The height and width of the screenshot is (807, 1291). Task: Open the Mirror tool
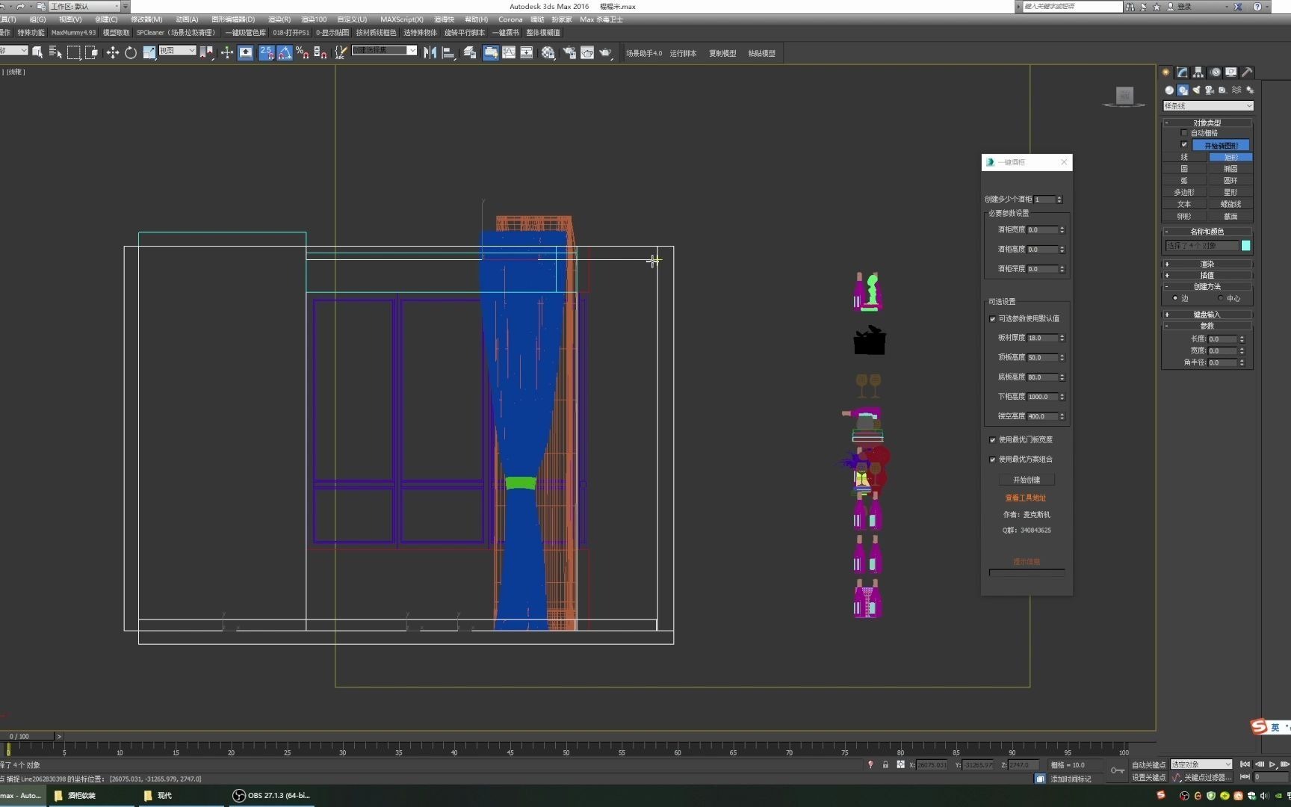pos(430,52)
